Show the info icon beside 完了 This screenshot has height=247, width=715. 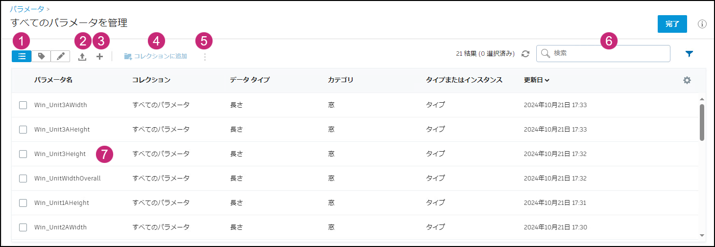coord(702,24)
